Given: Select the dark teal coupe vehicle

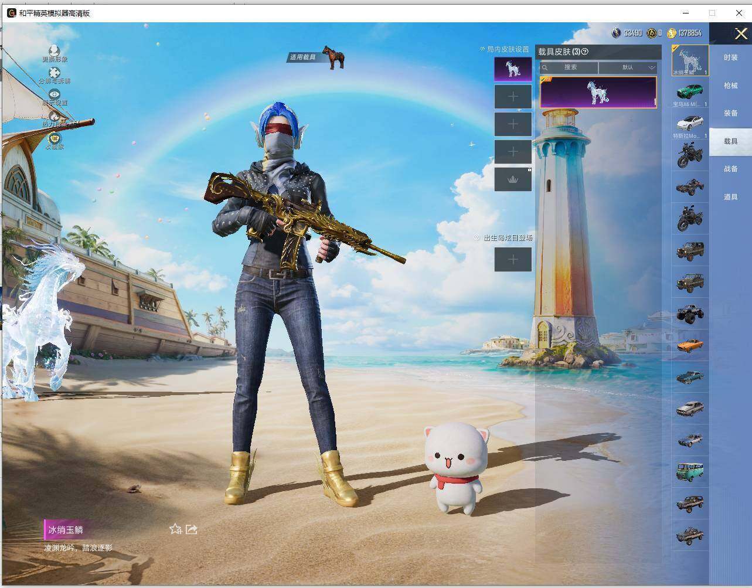Looking at the screenshot, I should pyautogui.click(x=690, y=376).
